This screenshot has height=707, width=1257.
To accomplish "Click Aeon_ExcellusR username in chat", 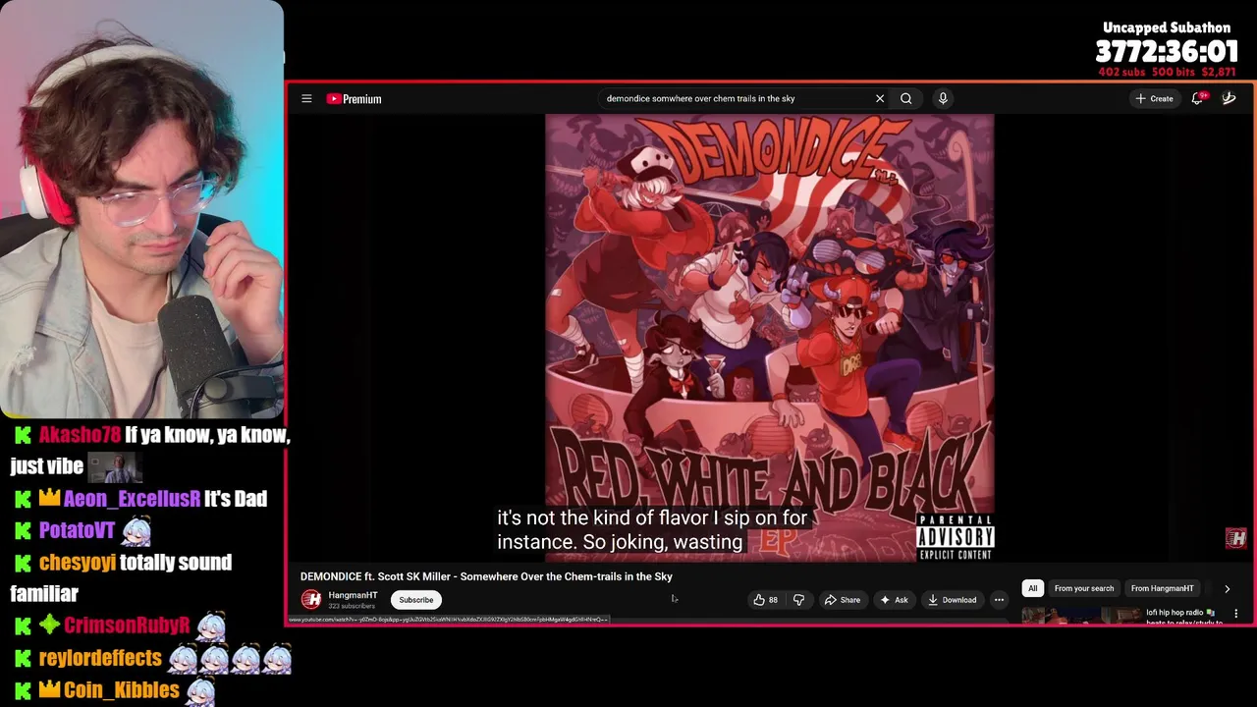I will 132,499.
